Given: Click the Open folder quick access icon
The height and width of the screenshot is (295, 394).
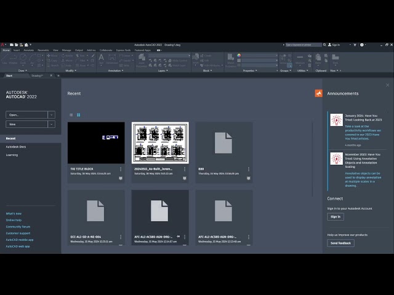Looking at the screenshot, I should coord(17,45).
